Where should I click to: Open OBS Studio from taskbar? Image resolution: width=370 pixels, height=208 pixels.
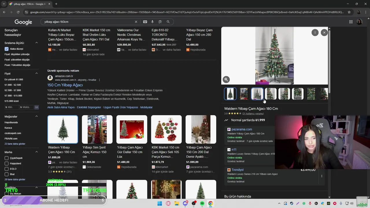[x=194, y=203]
